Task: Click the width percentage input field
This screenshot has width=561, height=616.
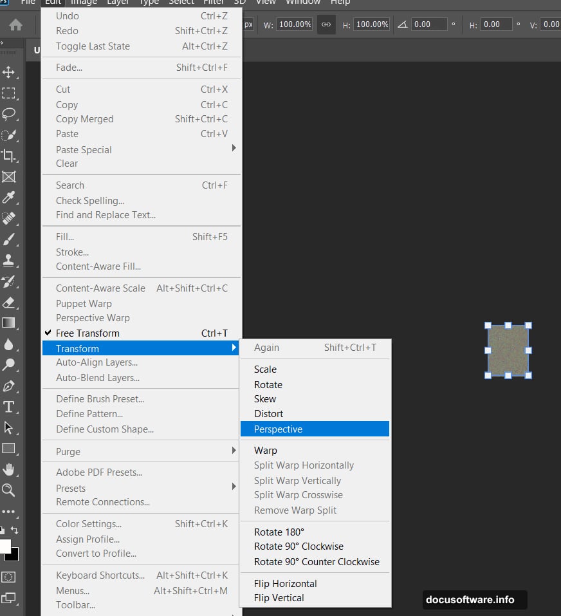Action: click(x=295, y=24)
